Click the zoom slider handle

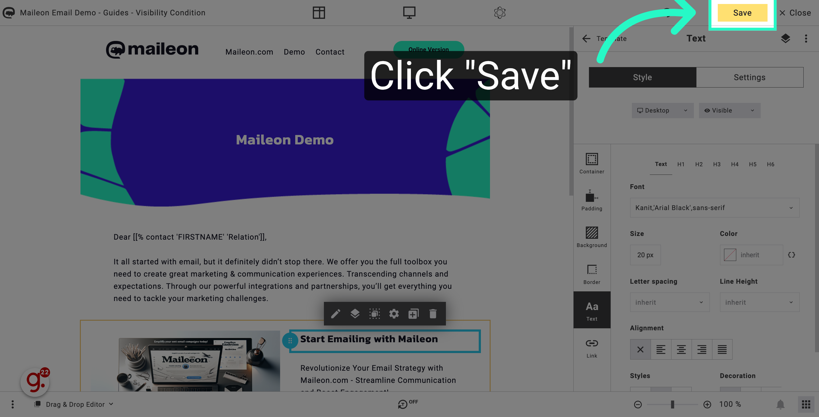pyautogui.click(x=672, y=404)
